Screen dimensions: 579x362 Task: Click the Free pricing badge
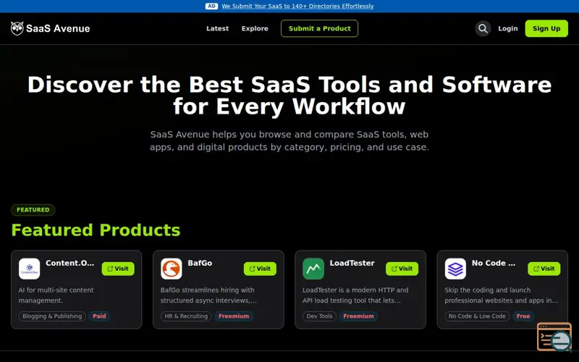tap(523, 316)
